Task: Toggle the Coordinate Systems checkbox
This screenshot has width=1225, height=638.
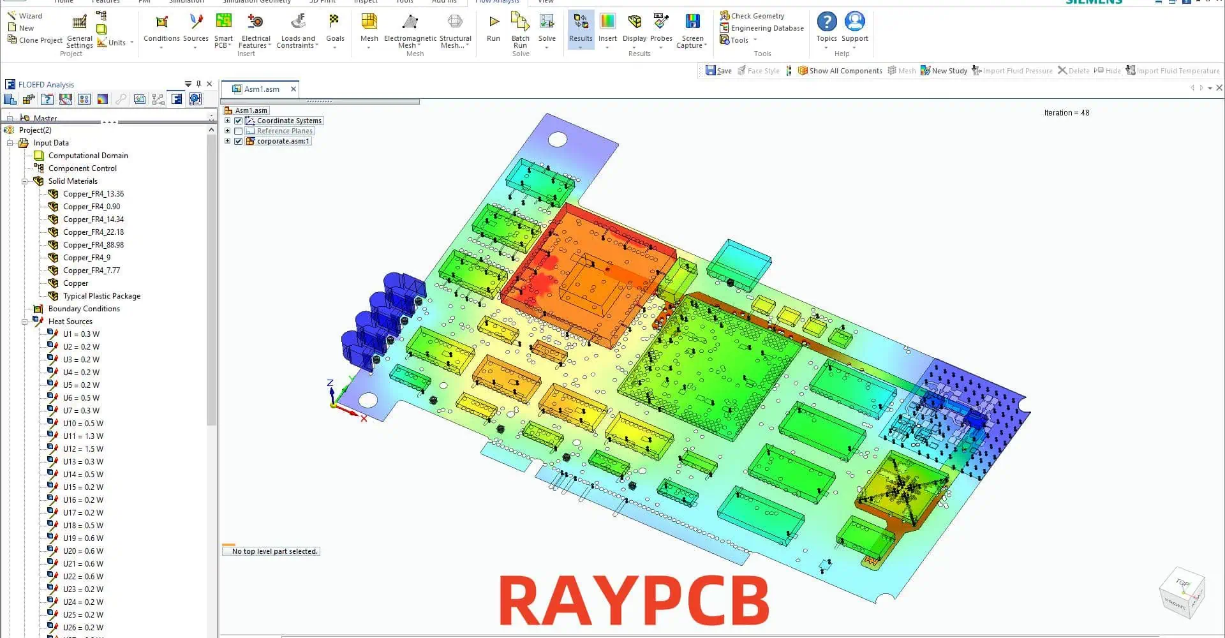Action: coord(239,121)
